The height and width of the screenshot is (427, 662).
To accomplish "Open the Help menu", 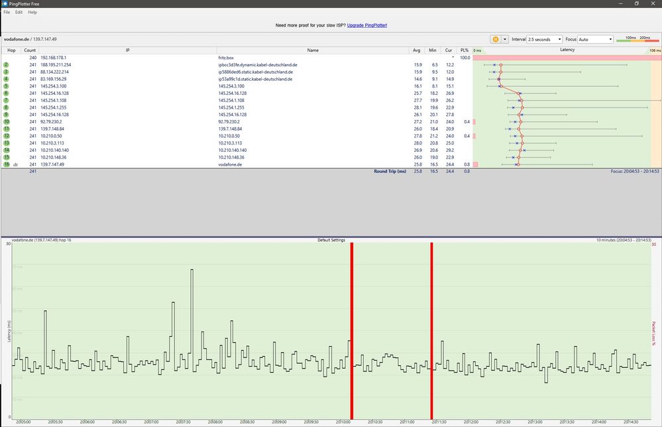I will 32,12.
